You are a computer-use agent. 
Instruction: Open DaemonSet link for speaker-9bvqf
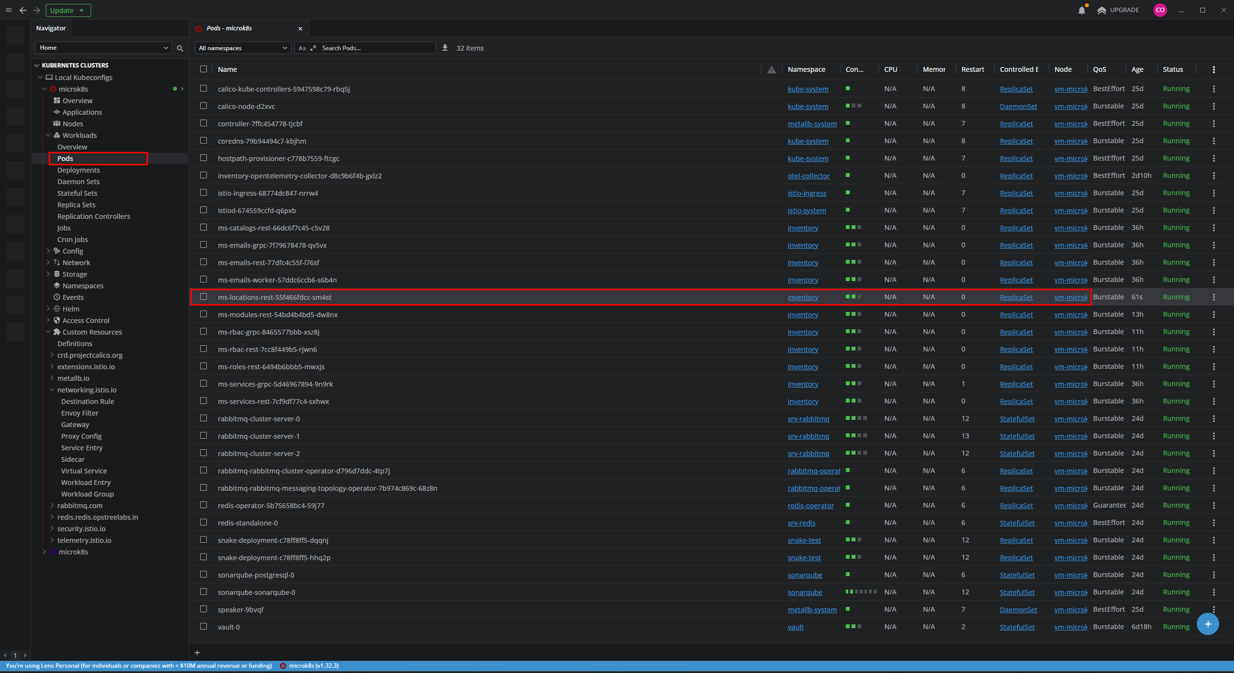tap(1018, 610)
